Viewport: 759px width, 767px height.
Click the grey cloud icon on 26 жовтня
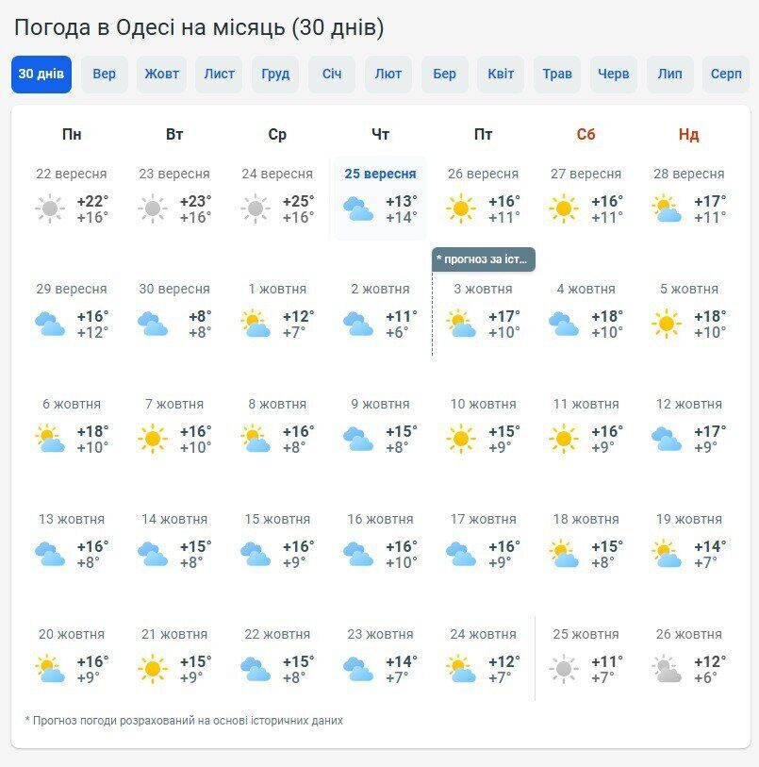coord(667,669)
